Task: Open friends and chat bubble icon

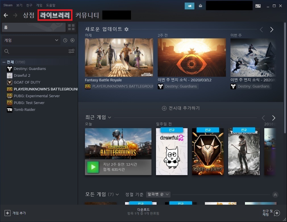Action: 277,213
